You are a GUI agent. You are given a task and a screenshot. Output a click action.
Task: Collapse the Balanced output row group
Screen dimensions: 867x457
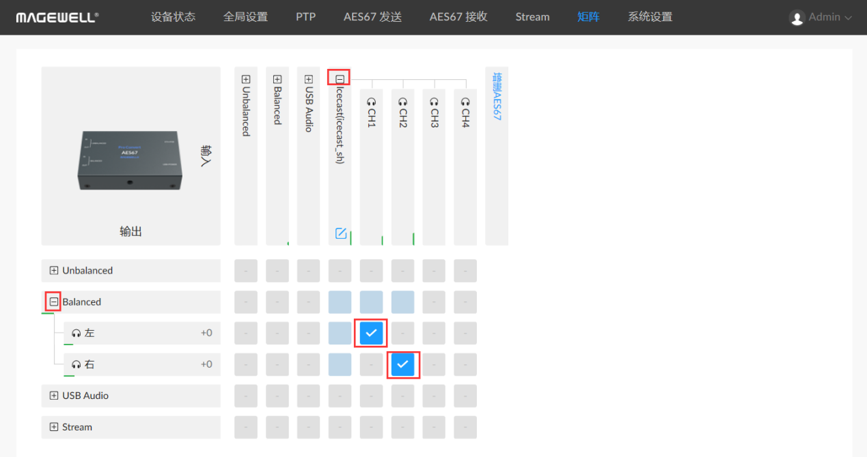coord(53,301)
